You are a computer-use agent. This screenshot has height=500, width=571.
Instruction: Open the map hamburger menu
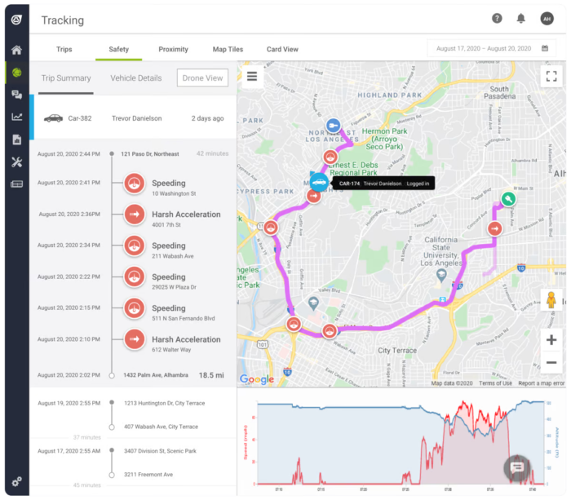(252, 77)
